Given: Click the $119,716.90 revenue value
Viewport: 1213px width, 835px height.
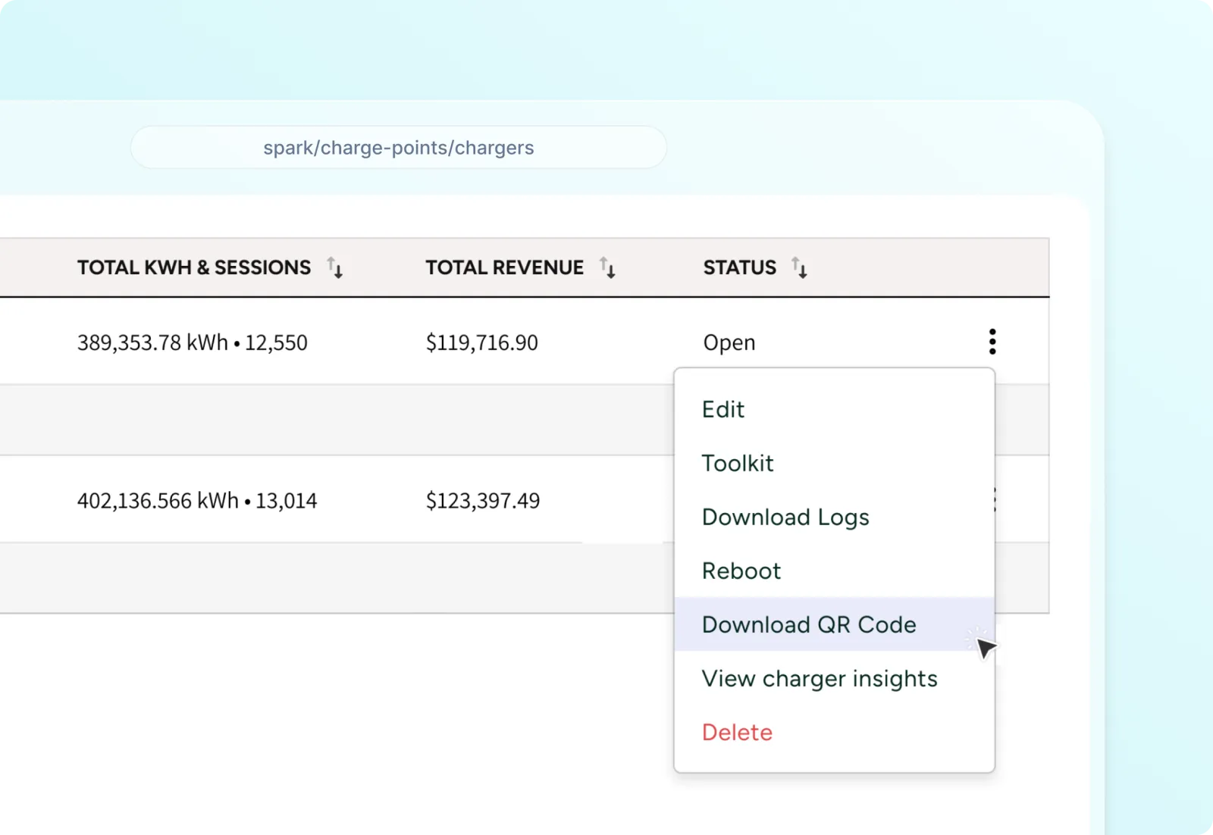Looking at the screenshot, I should (x=482, y=342).
